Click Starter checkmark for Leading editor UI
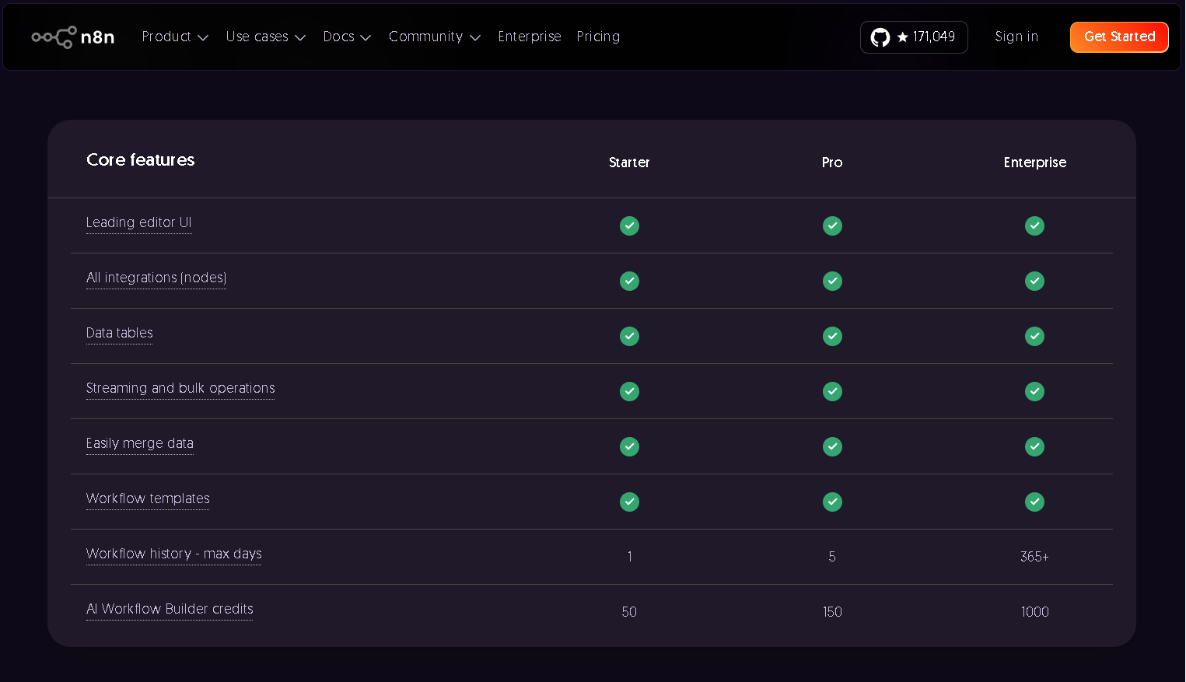This screenshot has width=1186, height=682. (629, 226)
